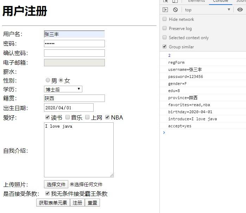This screenshot has height=213, width=246.
Task: Open the Console tab
Action: 220,1
